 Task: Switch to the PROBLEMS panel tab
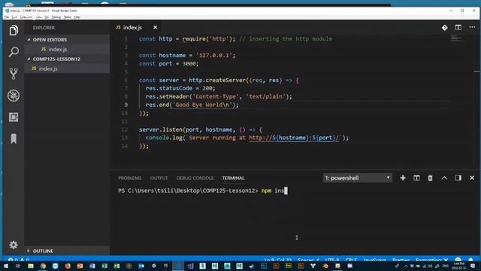pyautogui.click(x=130, y=178)
